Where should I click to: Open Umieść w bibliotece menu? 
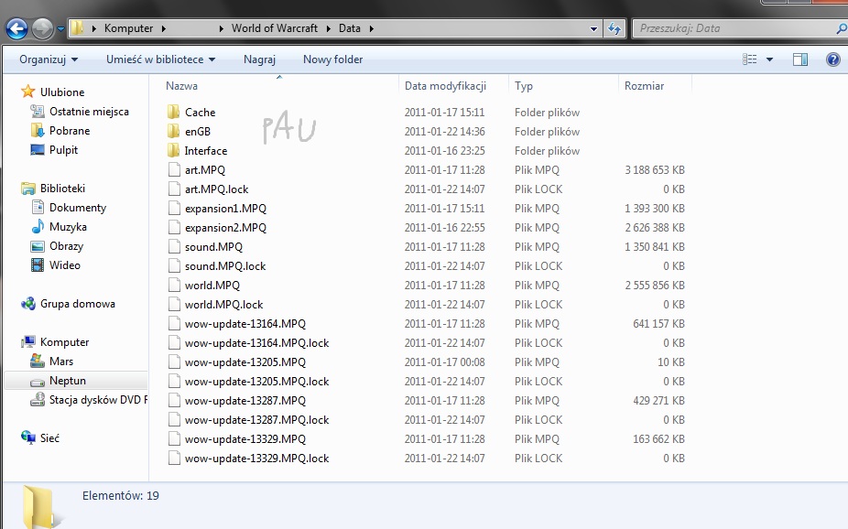[x=160, y=59]
